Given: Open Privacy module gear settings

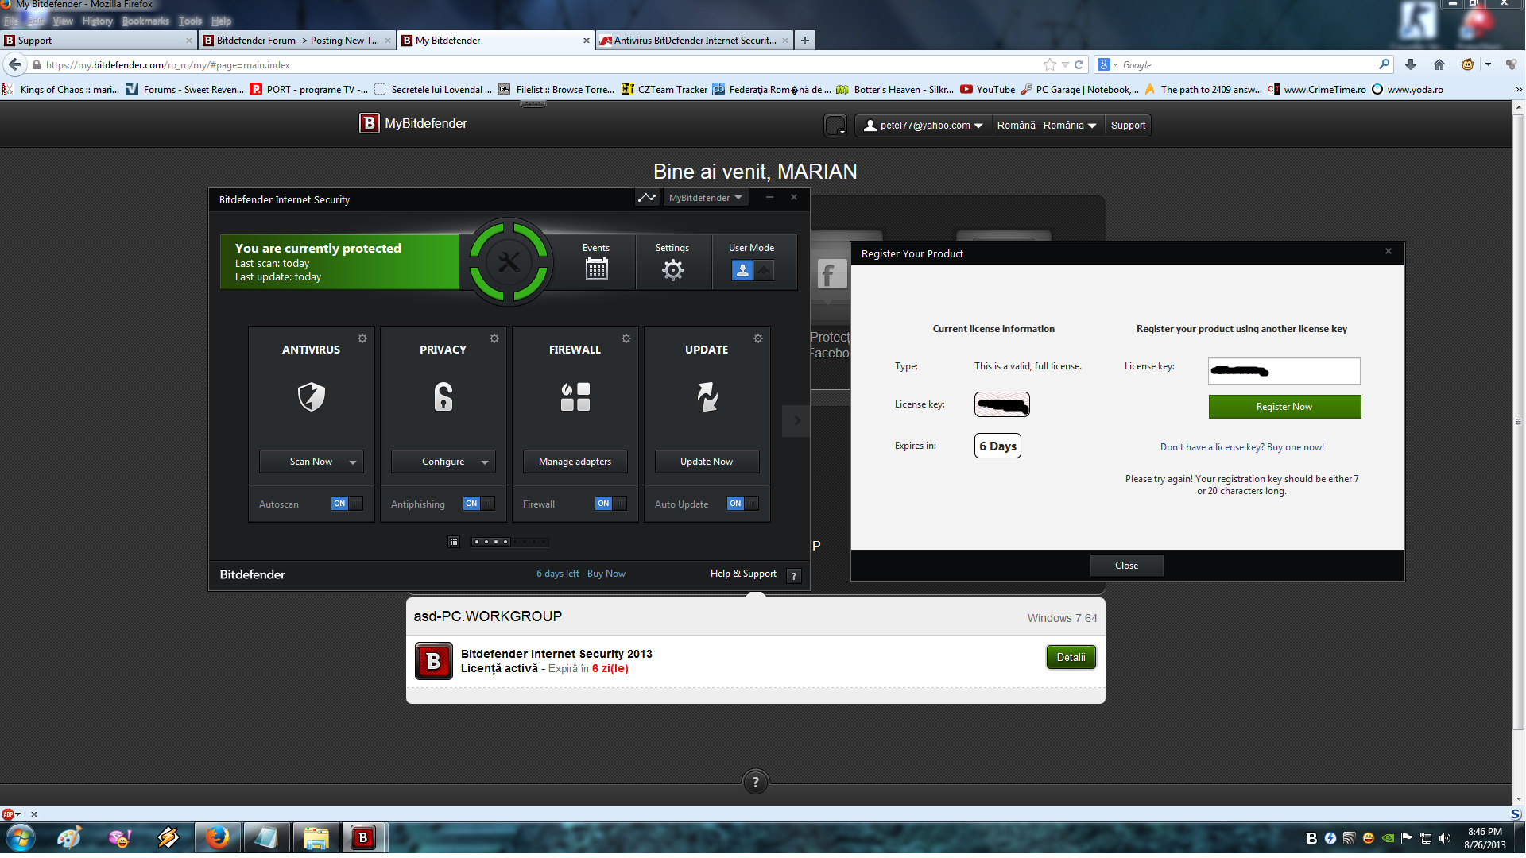Looking at the screenshot, I should [x=494, y=338].
